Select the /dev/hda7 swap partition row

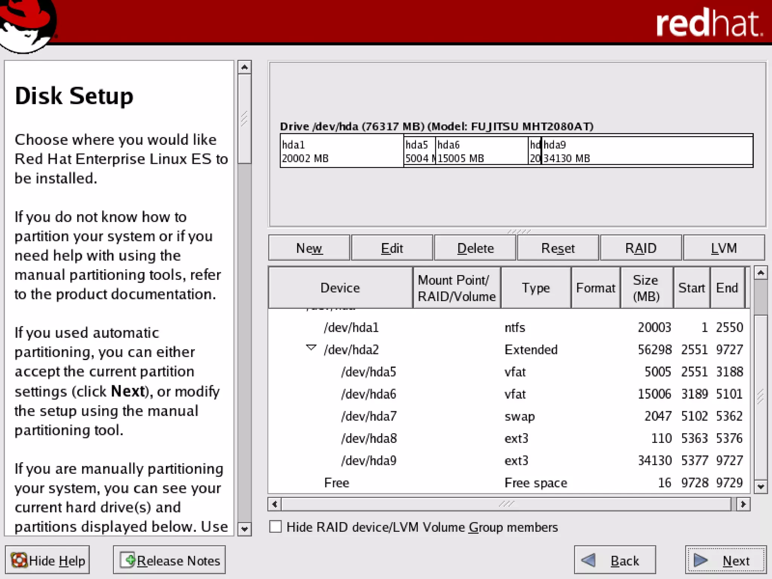point(369,416)
